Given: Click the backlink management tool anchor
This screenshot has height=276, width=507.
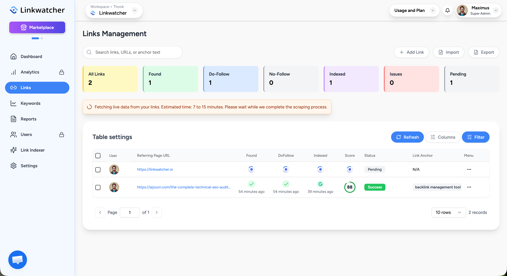Looking at the screenshot, I should point(437,187).
